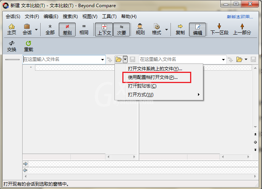Screen dimensions: 262x189
Task: Expand the 格式 dropdown arrow
Action: click(166, 30)
